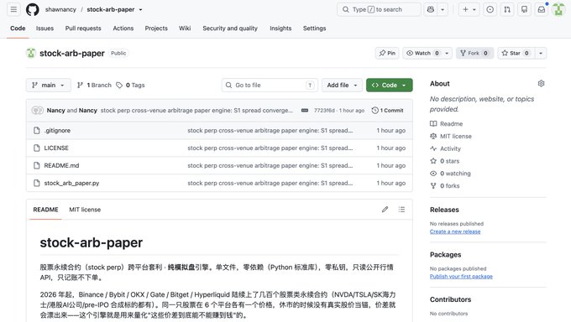The height and width of the screenshot is (322, 571).
Task: Pin this repository
Action: click(x=387, y=53)
